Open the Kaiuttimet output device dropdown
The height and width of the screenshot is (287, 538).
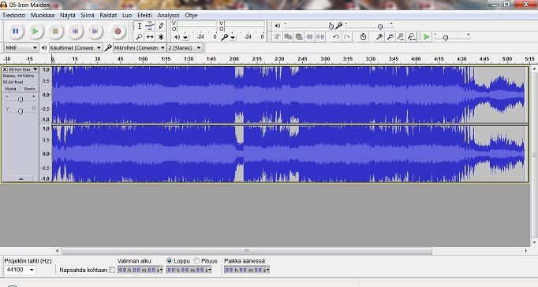click(76, 47)
